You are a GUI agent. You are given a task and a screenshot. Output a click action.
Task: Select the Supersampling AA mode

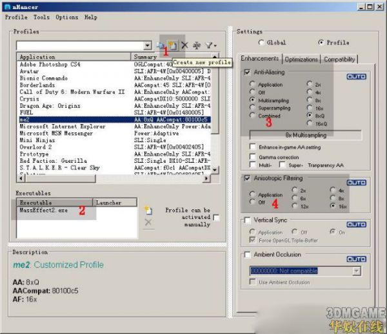coord(252,107)
